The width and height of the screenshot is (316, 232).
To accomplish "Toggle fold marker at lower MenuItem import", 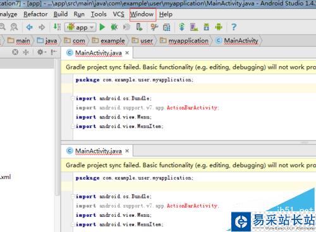I will pyautogui.click(x=73, y=224).
